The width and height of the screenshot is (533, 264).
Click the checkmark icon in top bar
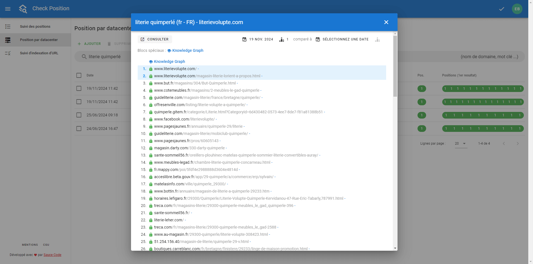[x=502, y=9]
